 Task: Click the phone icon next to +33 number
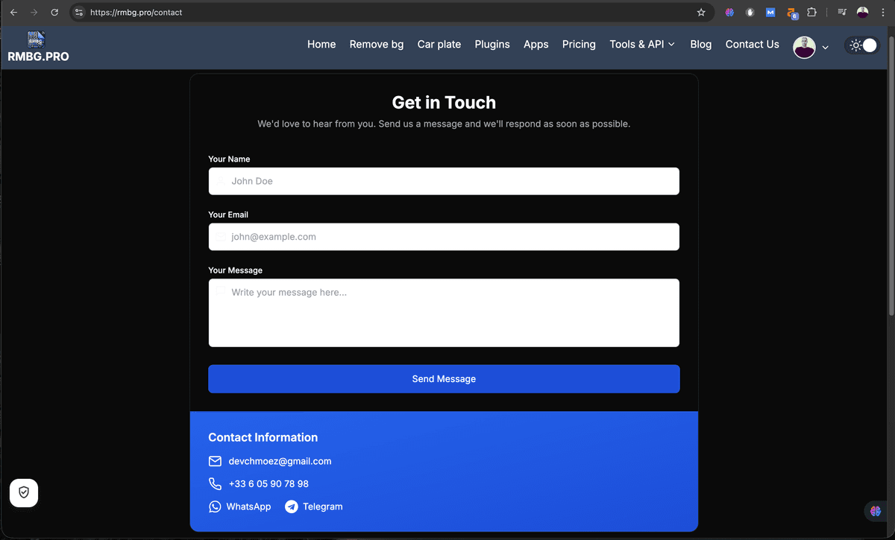coord(215,483)
